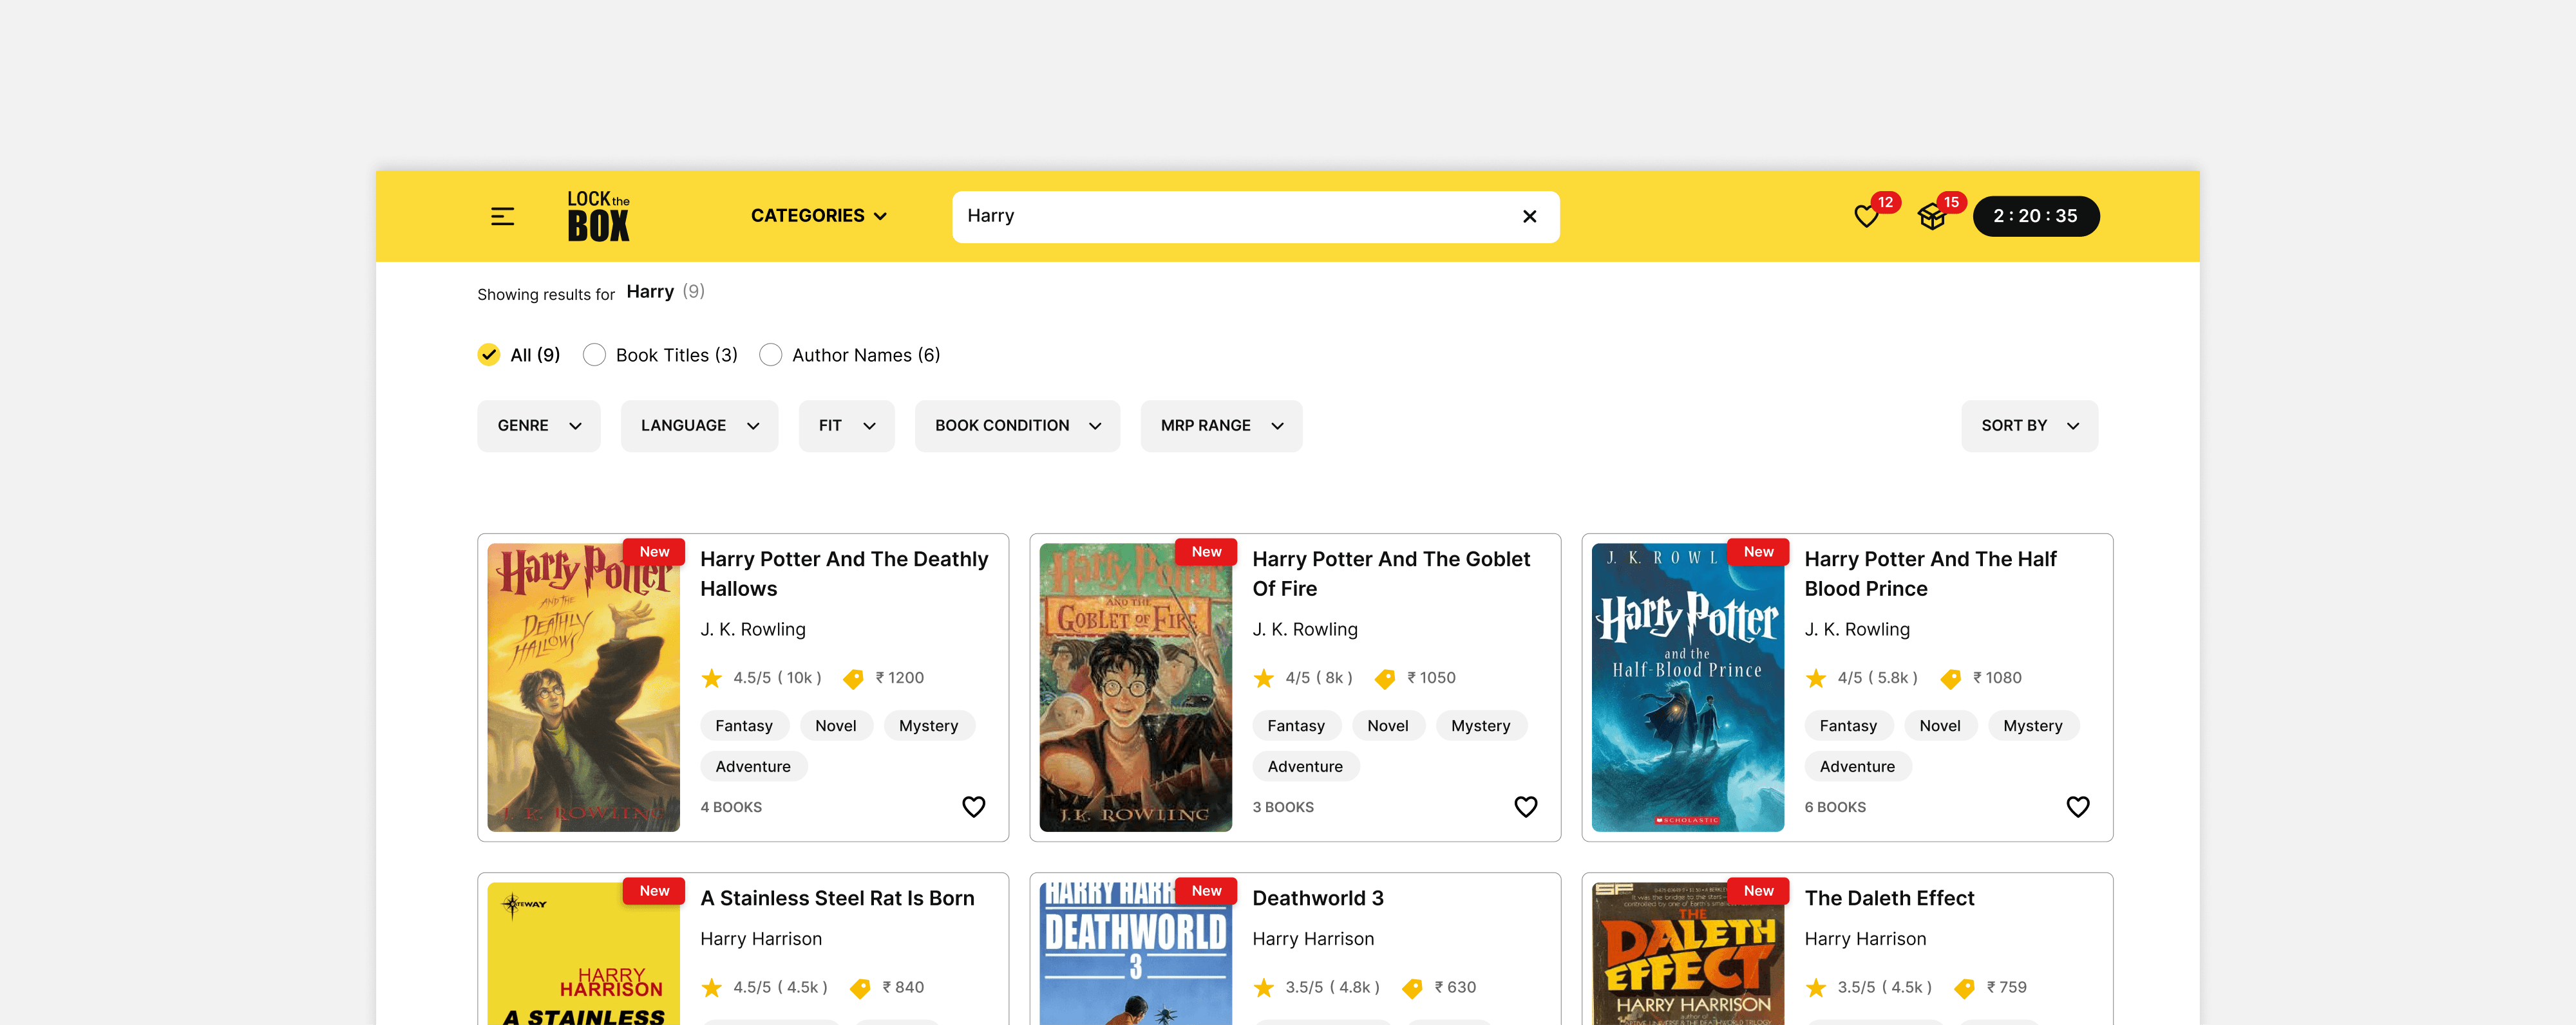Expand the GENRE filter dropdown

pos(539,425)
